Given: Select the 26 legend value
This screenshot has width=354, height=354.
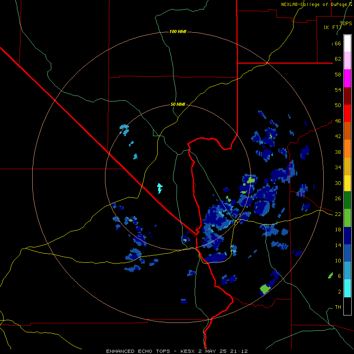Looking at the screenshot, I should (x=338, y=199).
